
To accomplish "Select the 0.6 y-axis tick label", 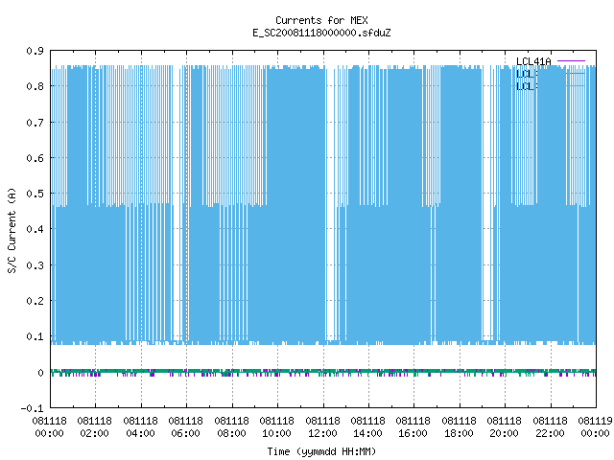I will click(35, 158).
